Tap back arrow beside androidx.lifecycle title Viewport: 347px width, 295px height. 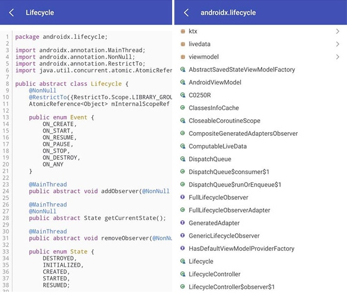186,12
